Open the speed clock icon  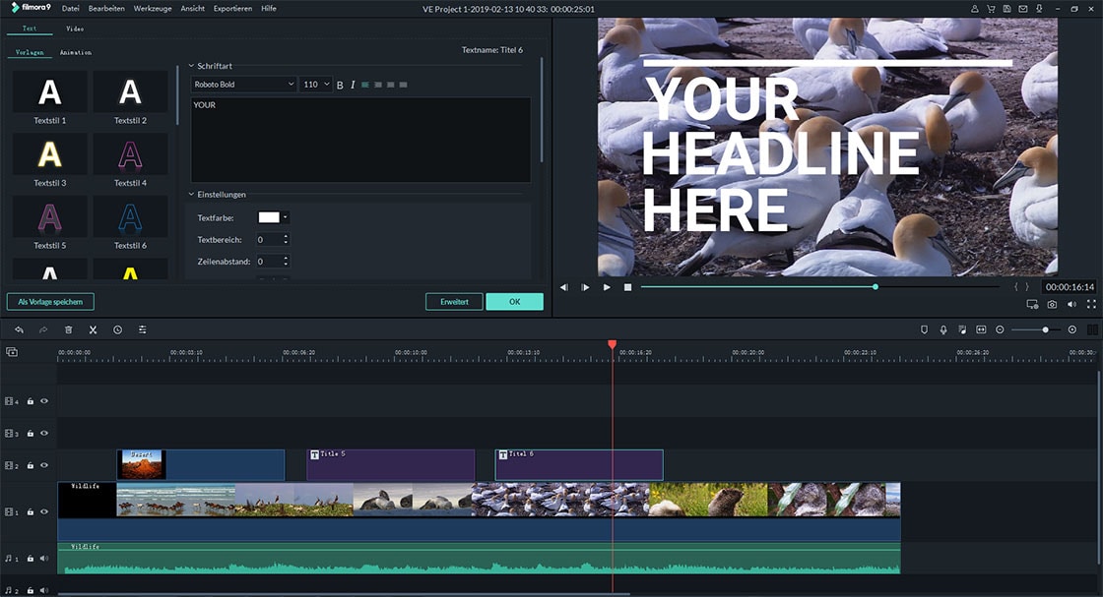point(117,329)
